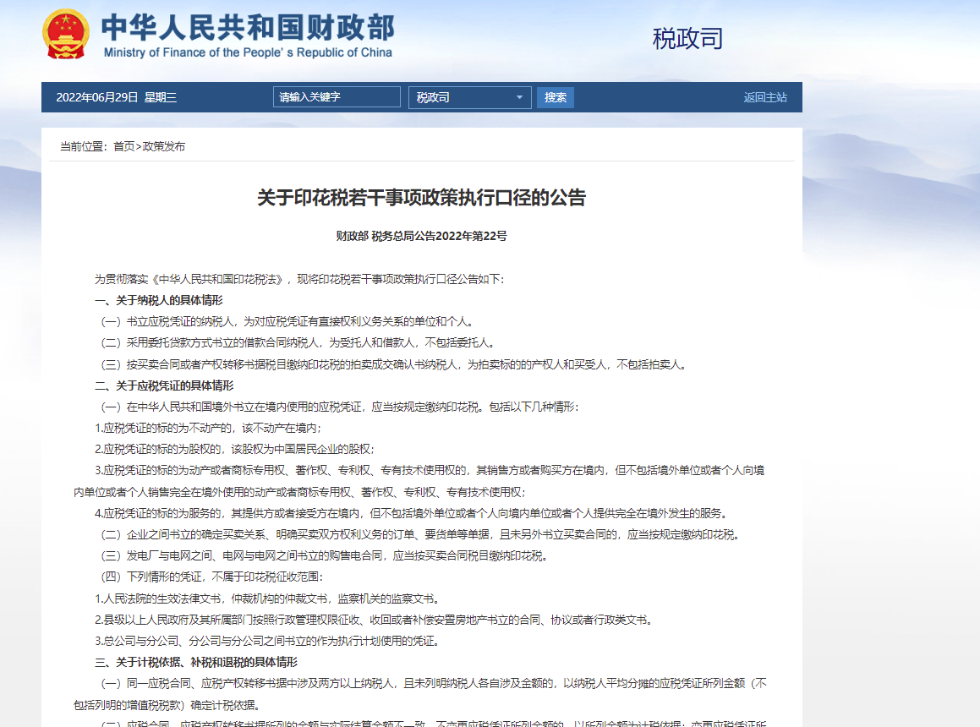Screen dimensions: 980x727
Task: Open 政策发布 in the breadcrumb
Action: coord(163,146)
